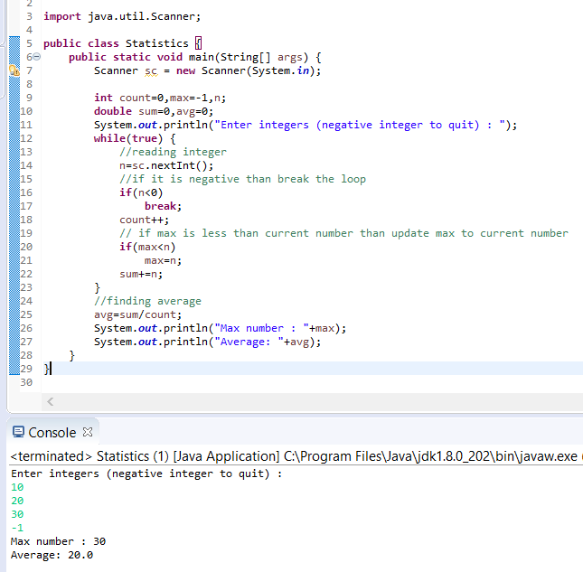This screenshot has height=572, width=583.
Task: Click the horizontal scrollbar track in editor
Action: [307, 401]
